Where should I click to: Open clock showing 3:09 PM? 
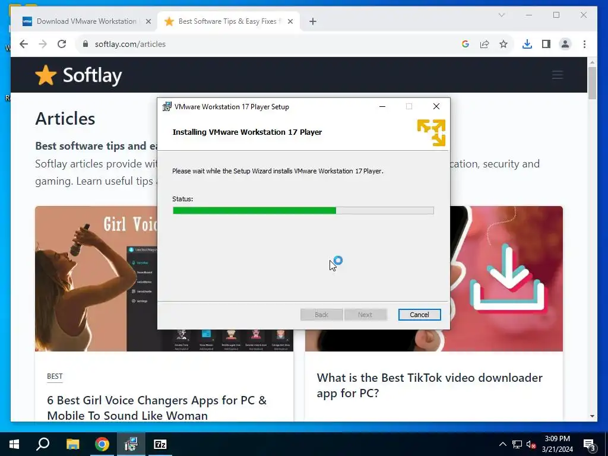coord(557,444)
